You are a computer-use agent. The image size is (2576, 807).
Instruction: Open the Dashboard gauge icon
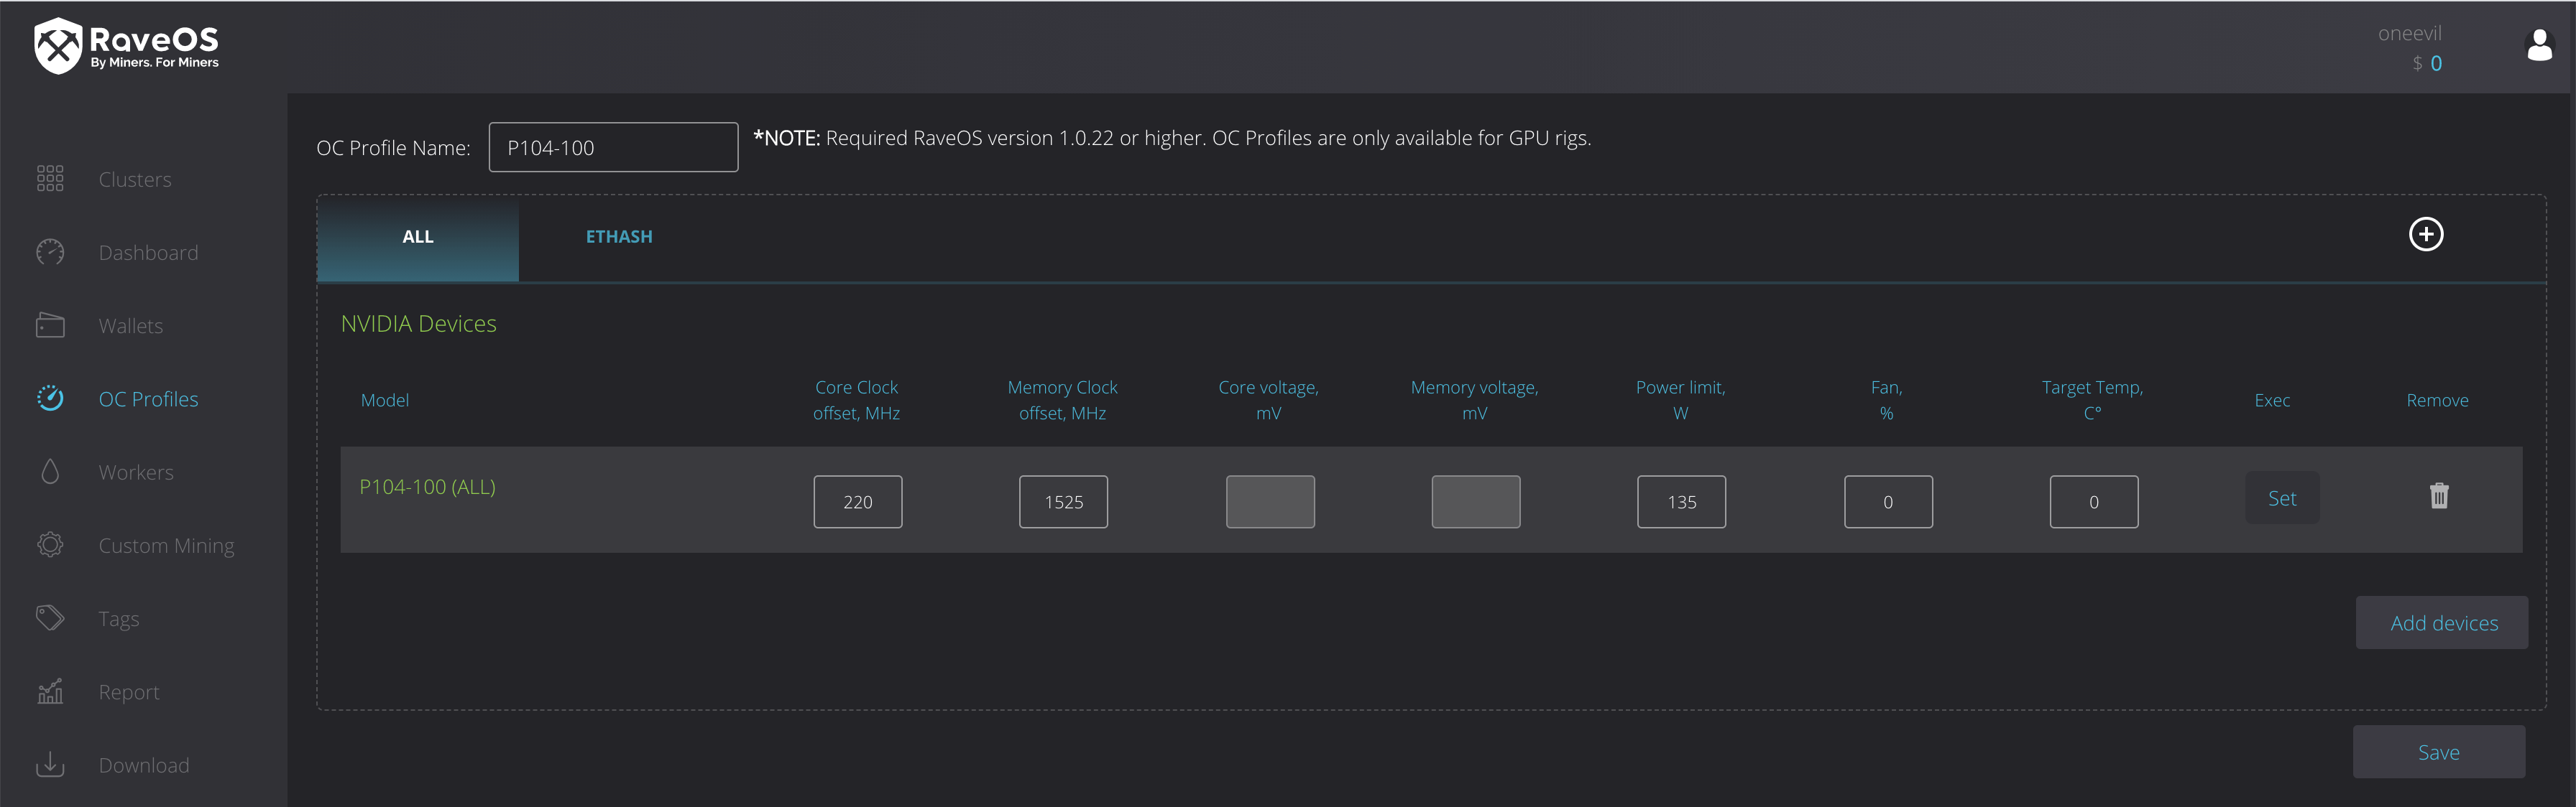coord(50,253)
